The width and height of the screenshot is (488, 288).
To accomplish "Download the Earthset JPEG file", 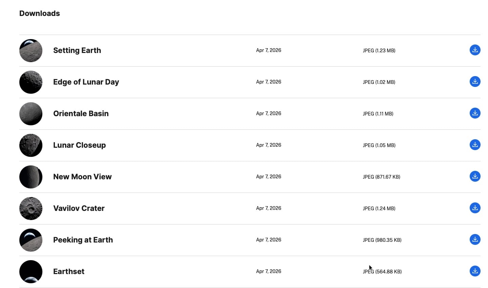I will [x=475, y=271].
